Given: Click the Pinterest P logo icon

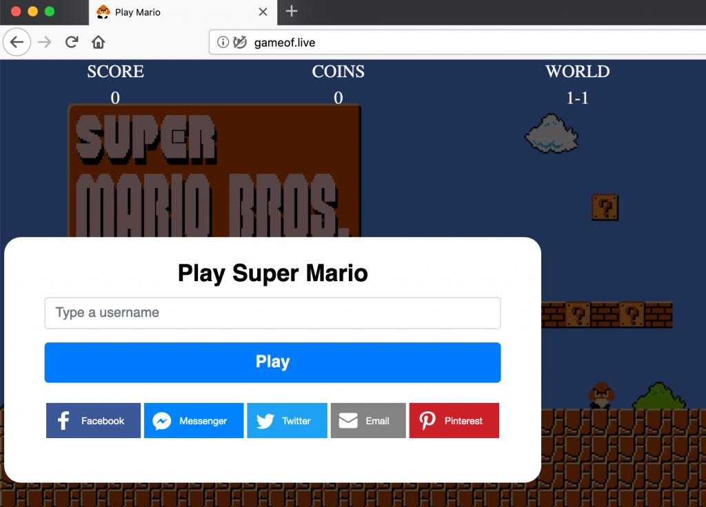Looking at the screenshot, I should click(x=427, y=421).
